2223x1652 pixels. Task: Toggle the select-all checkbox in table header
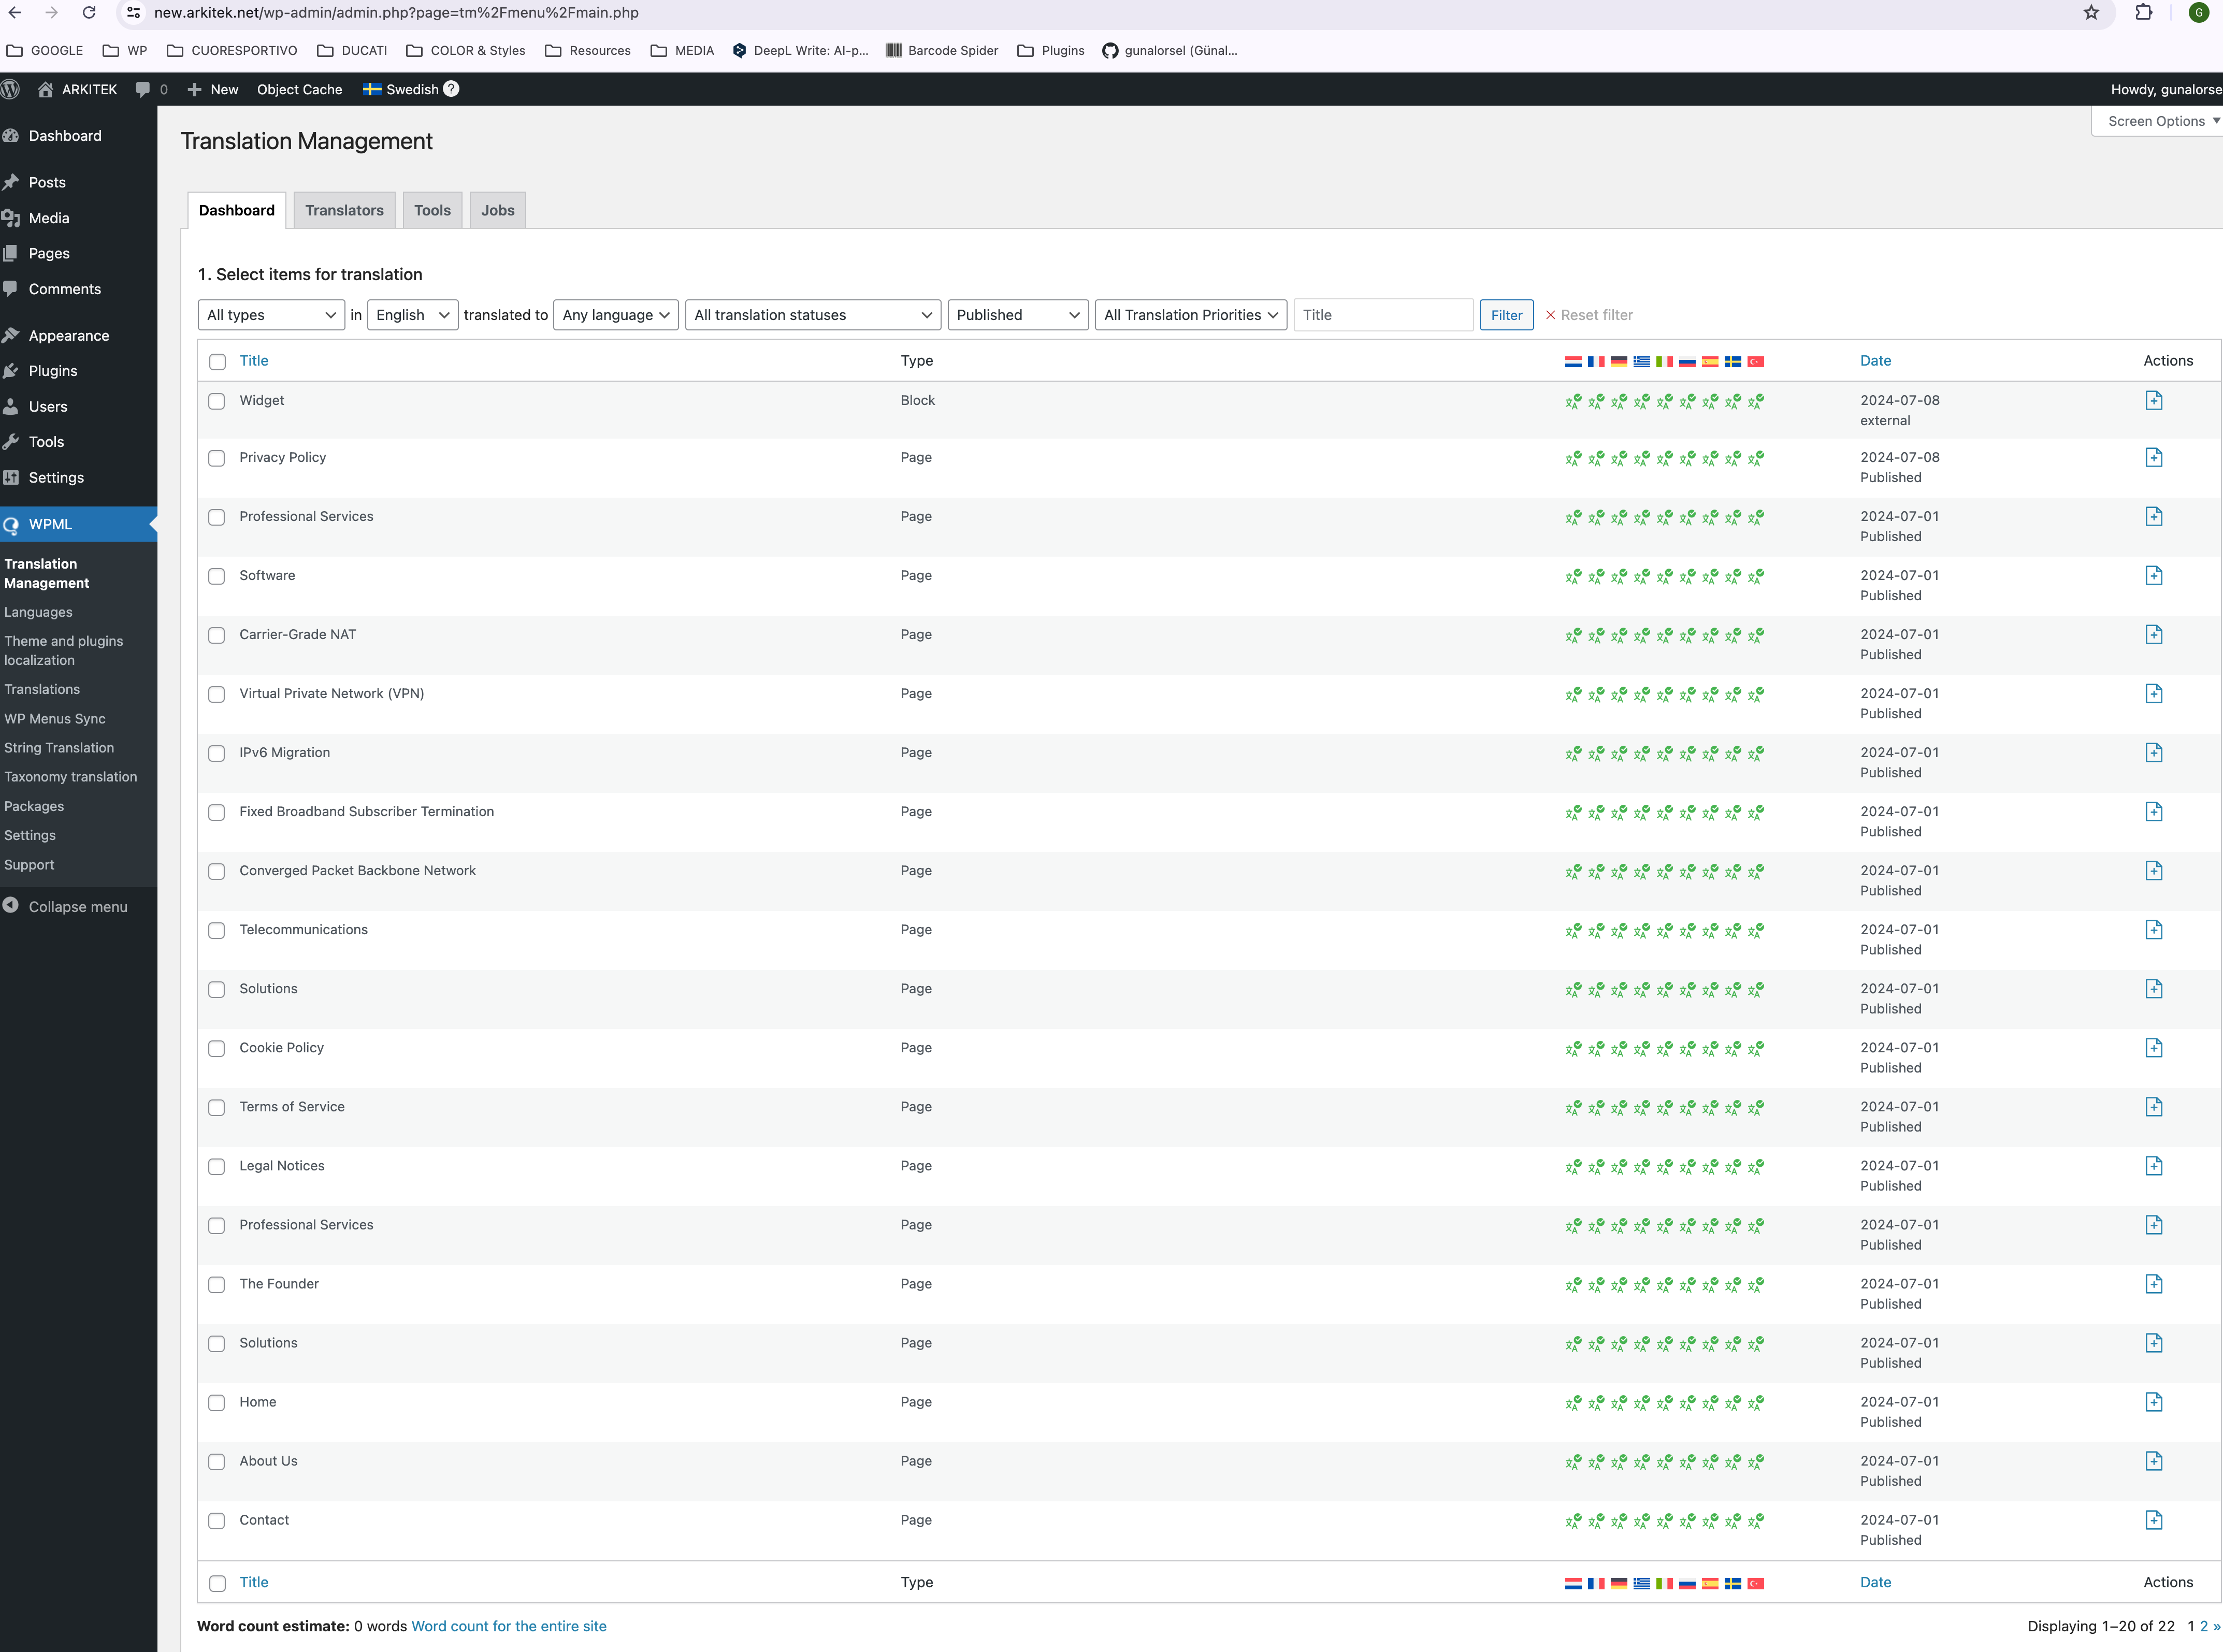[217, 362]
